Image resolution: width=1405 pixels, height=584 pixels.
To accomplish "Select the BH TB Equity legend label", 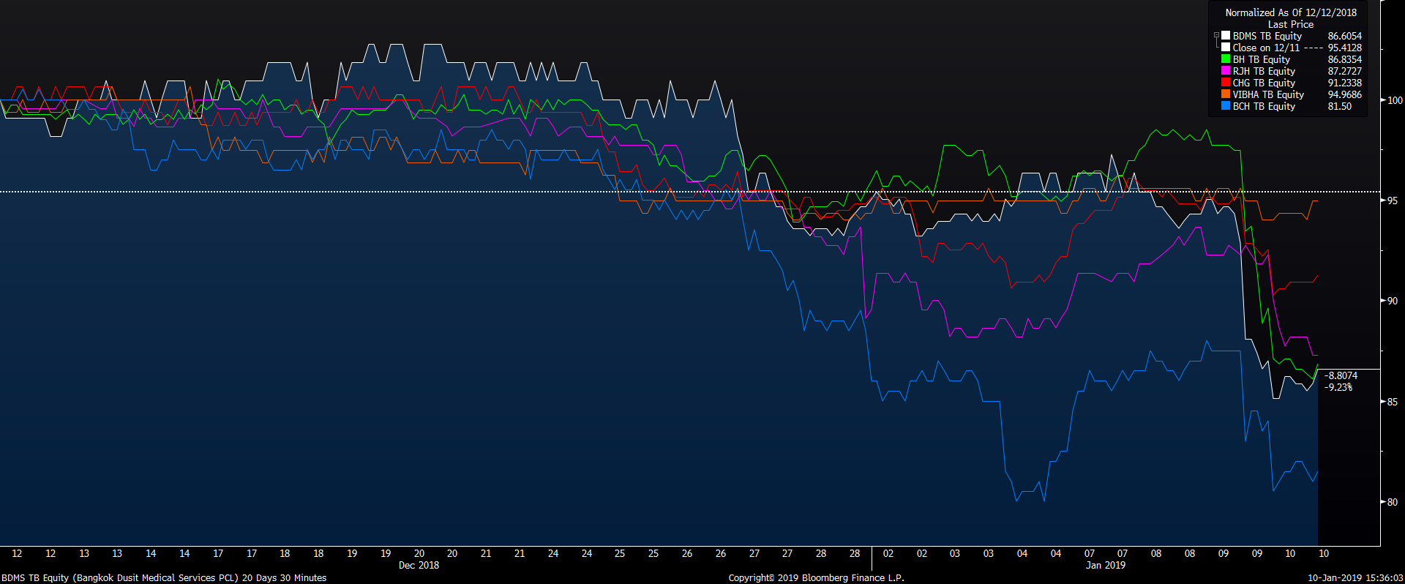I will tap(1261, 59).
